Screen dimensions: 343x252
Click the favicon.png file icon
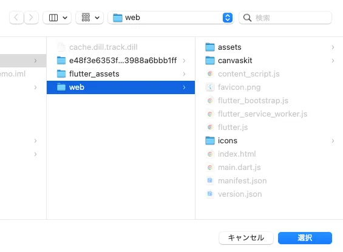point(210,87)
